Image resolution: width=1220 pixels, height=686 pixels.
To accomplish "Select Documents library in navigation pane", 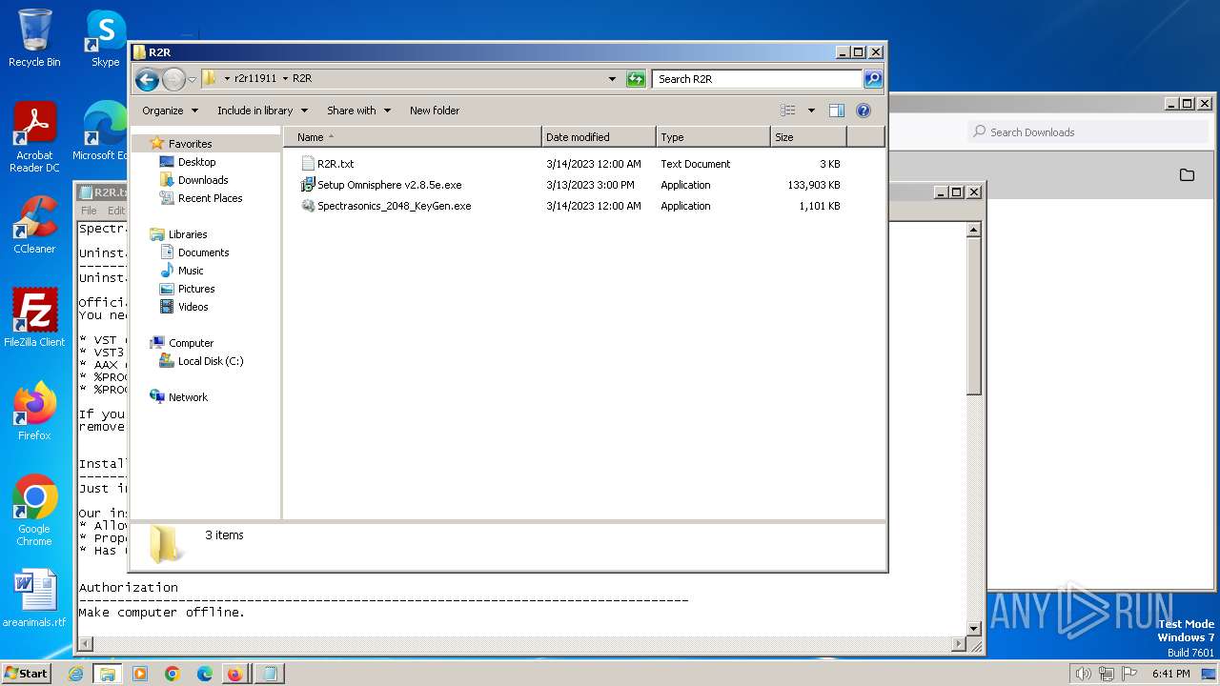I will 203,252.
